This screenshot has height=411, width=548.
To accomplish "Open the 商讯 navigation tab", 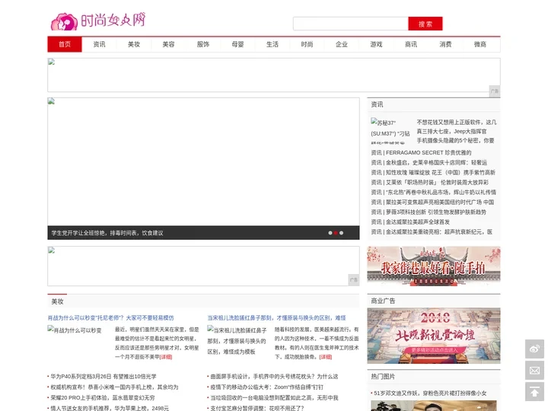I will click(411, 44).
